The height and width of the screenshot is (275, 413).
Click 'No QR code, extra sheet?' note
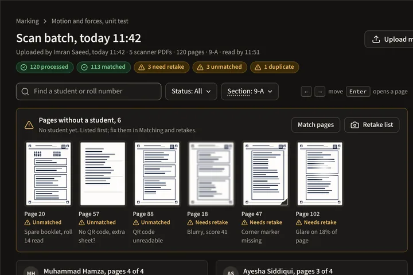pyautogui.click(x=102, y=236)
